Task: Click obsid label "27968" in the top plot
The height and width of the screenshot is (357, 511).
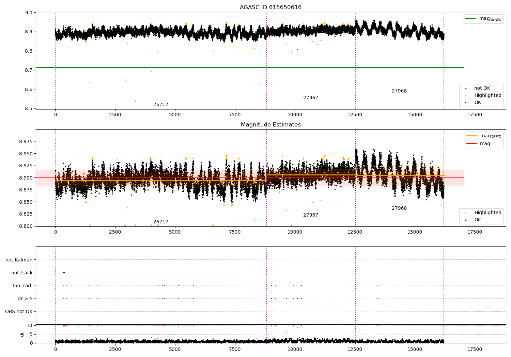Action: coord(399,91)
